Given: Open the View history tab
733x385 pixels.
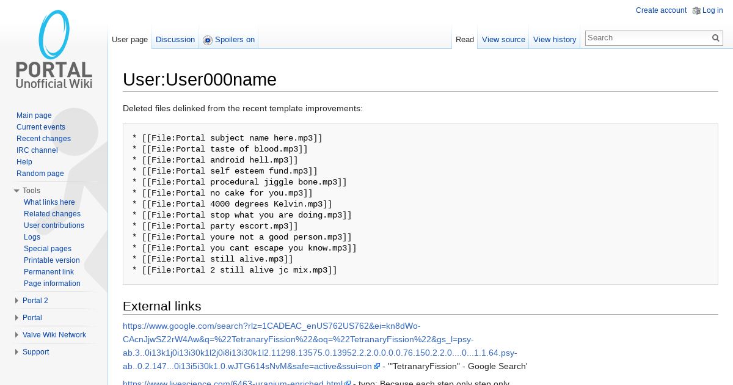Looking at the screenshot, I should 555,40.
